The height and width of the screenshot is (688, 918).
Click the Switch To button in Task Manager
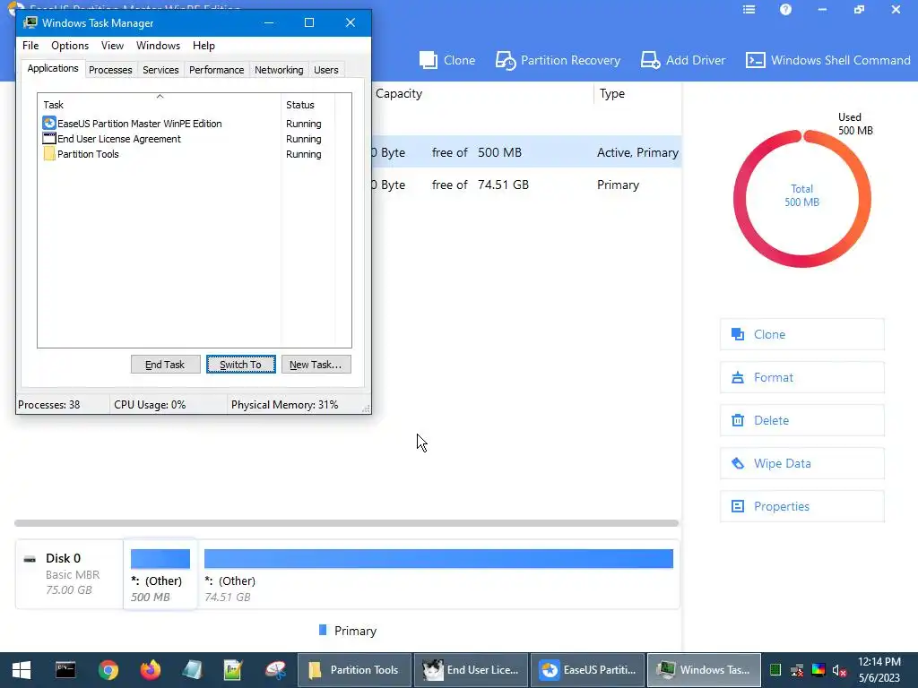click(x=240, y=365)
